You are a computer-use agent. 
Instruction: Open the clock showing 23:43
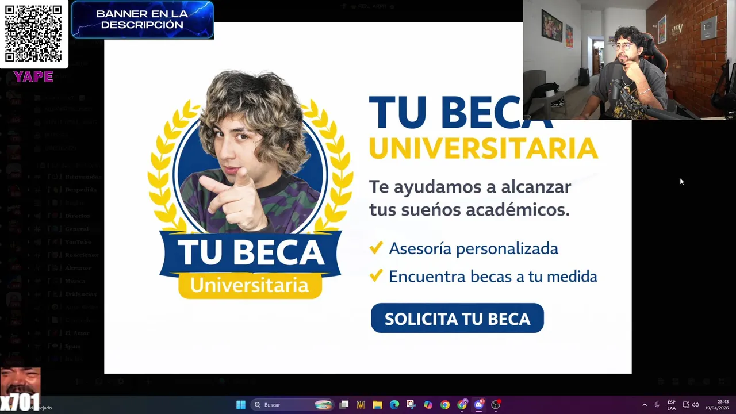pos(717,405)
